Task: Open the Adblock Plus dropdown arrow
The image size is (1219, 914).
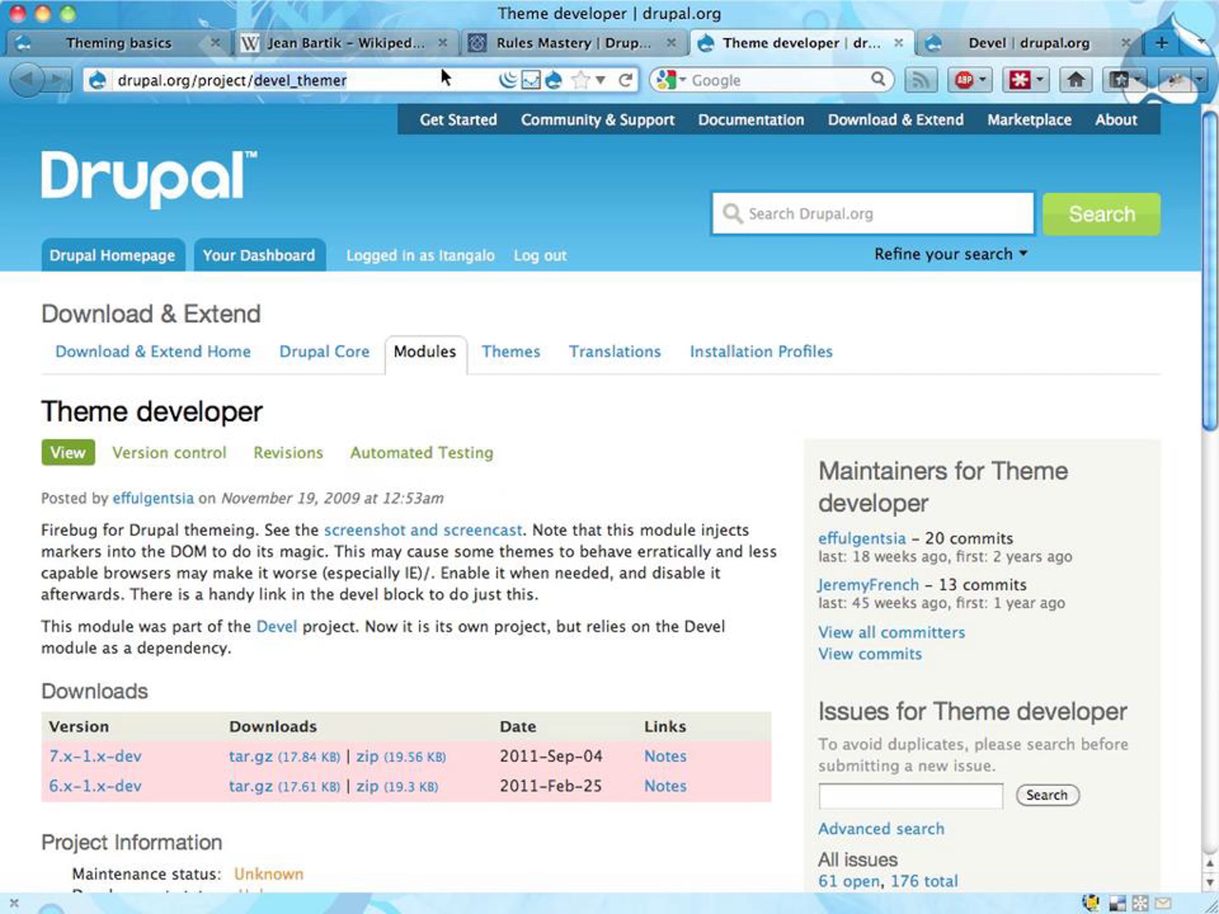Action: tap(982, 80)
